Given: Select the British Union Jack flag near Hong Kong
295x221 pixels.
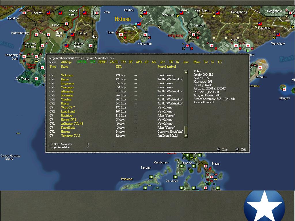Looking at the screenshot, I should click(x=188, y=45).
